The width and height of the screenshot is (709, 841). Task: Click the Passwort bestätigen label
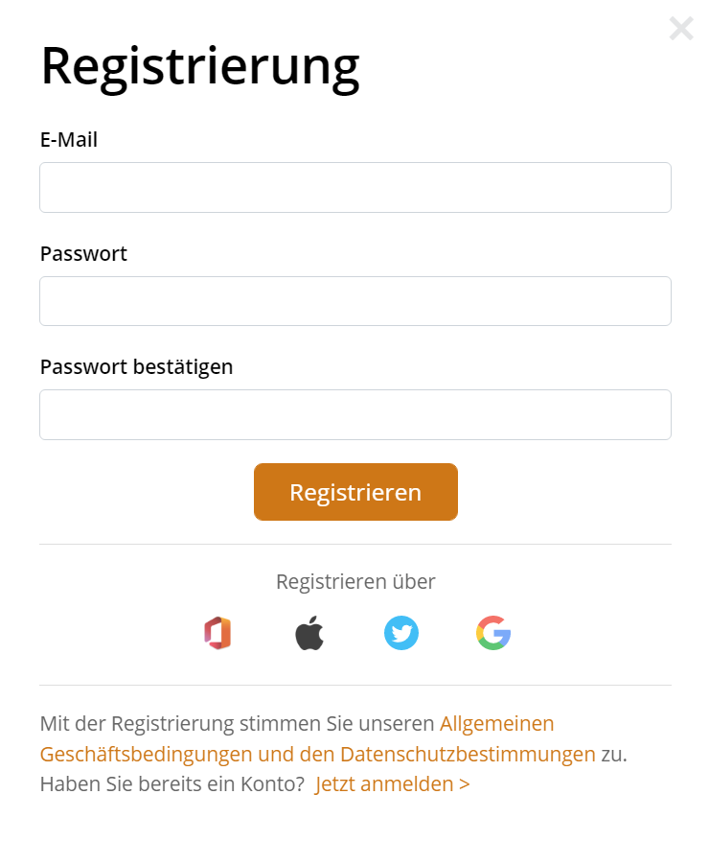[137, 367]
